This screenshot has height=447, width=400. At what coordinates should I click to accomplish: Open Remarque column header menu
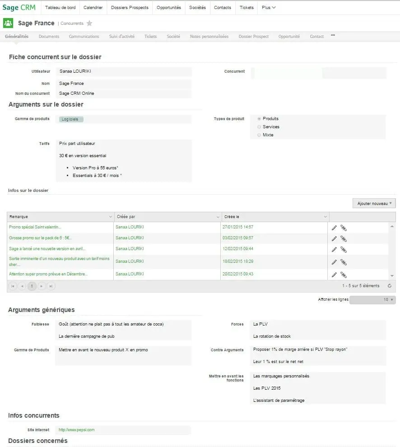coord(110,217)
